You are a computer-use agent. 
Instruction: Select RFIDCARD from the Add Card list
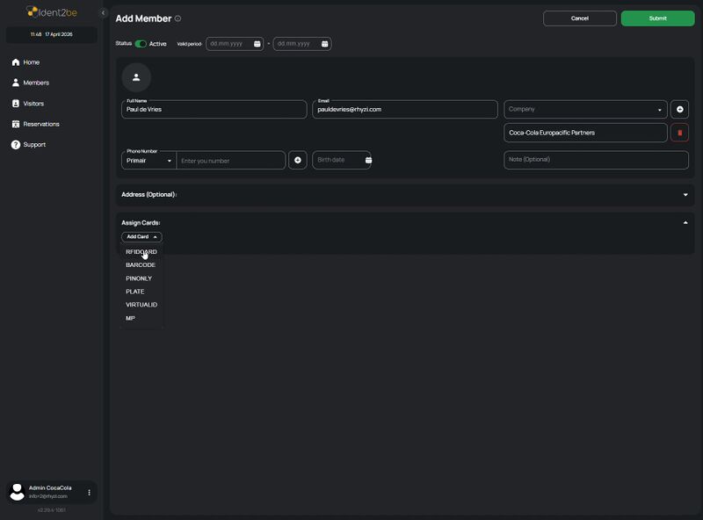tap(141, 249)
